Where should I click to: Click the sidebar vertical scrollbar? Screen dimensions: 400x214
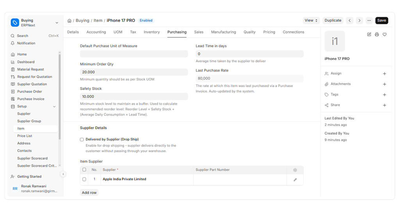click(60, 96)
